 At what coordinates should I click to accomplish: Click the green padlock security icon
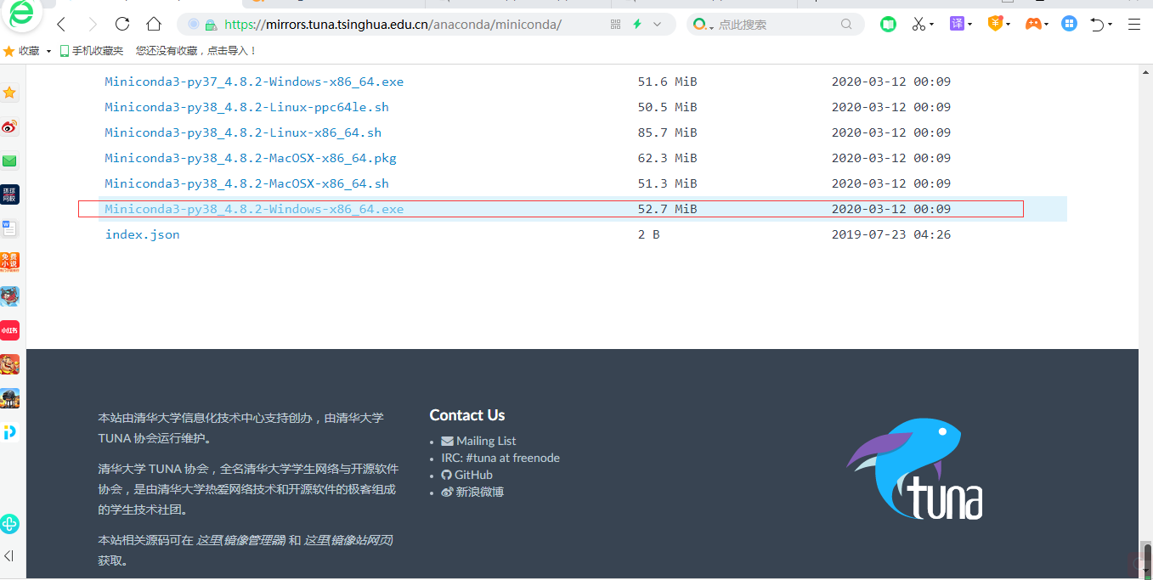pyautogui.click(x=211, y=25)
